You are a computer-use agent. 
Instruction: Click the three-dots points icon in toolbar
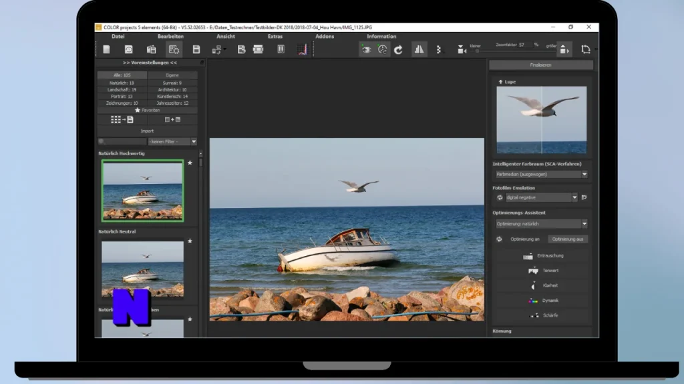(439, 49)
